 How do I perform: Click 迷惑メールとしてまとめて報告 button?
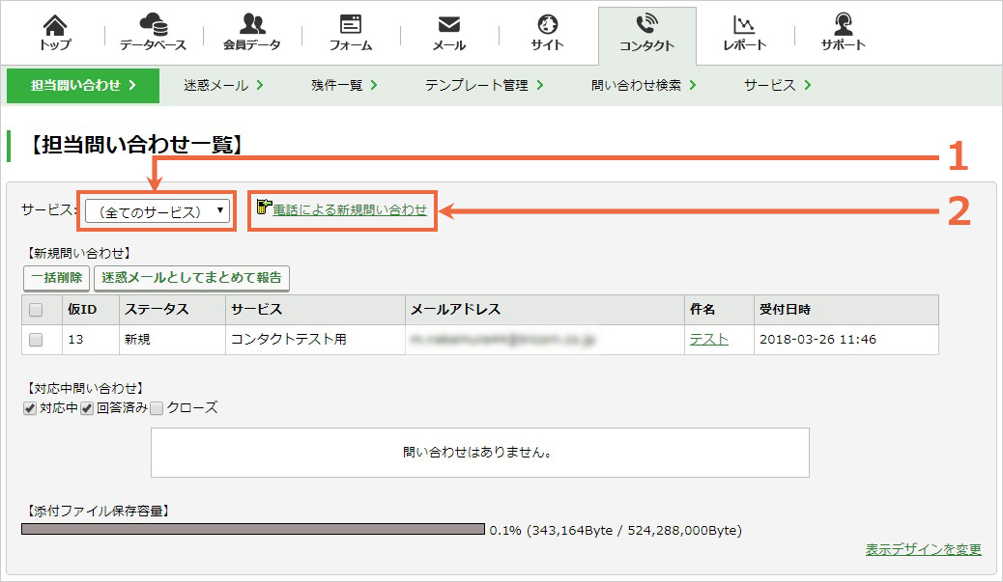(191, 278)
